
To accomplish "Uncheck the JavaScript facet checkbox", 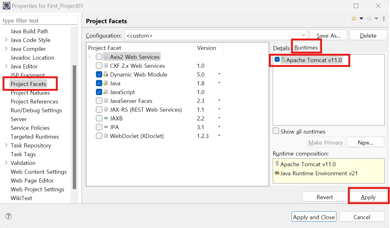I will [99, 92].
